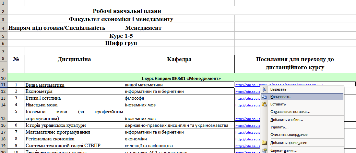Click the cell 'Вища математика'
The image size is (356, 153).
74,85
